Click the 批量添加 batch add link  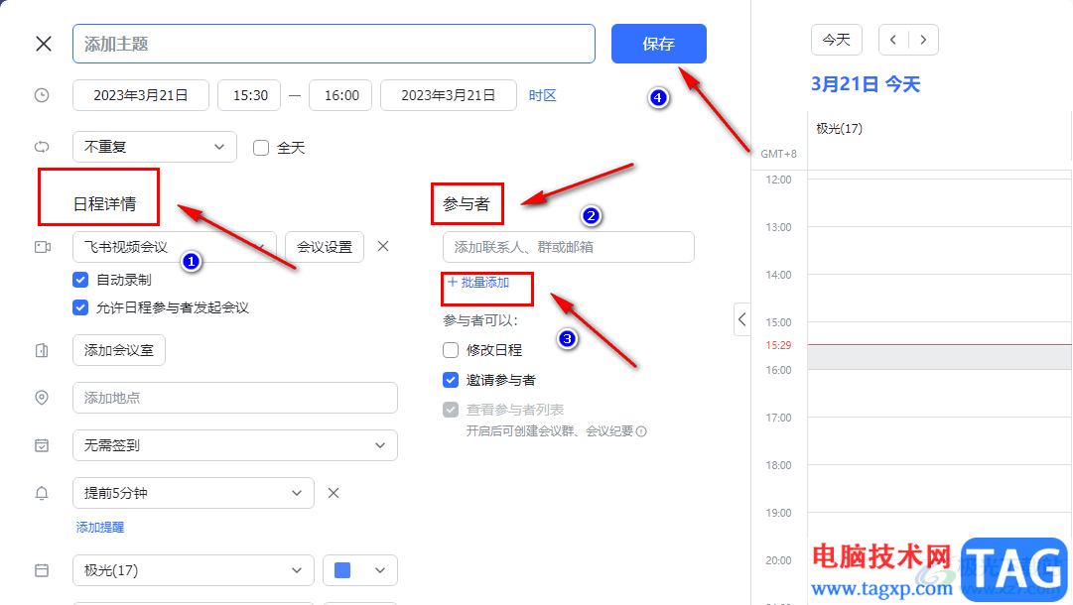[478, 283]
